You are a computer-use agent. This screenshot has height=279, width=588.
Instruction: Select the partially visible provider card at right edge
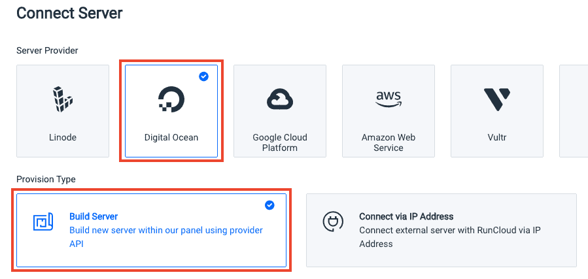[x=574, y=111]
